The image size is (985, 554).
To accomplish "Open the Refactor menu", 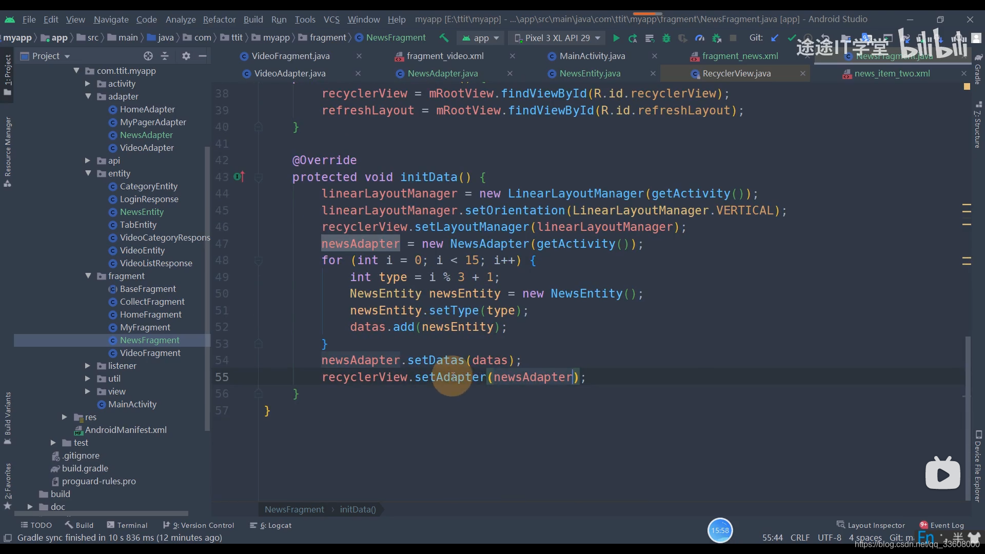I will [x=219, y=19].
